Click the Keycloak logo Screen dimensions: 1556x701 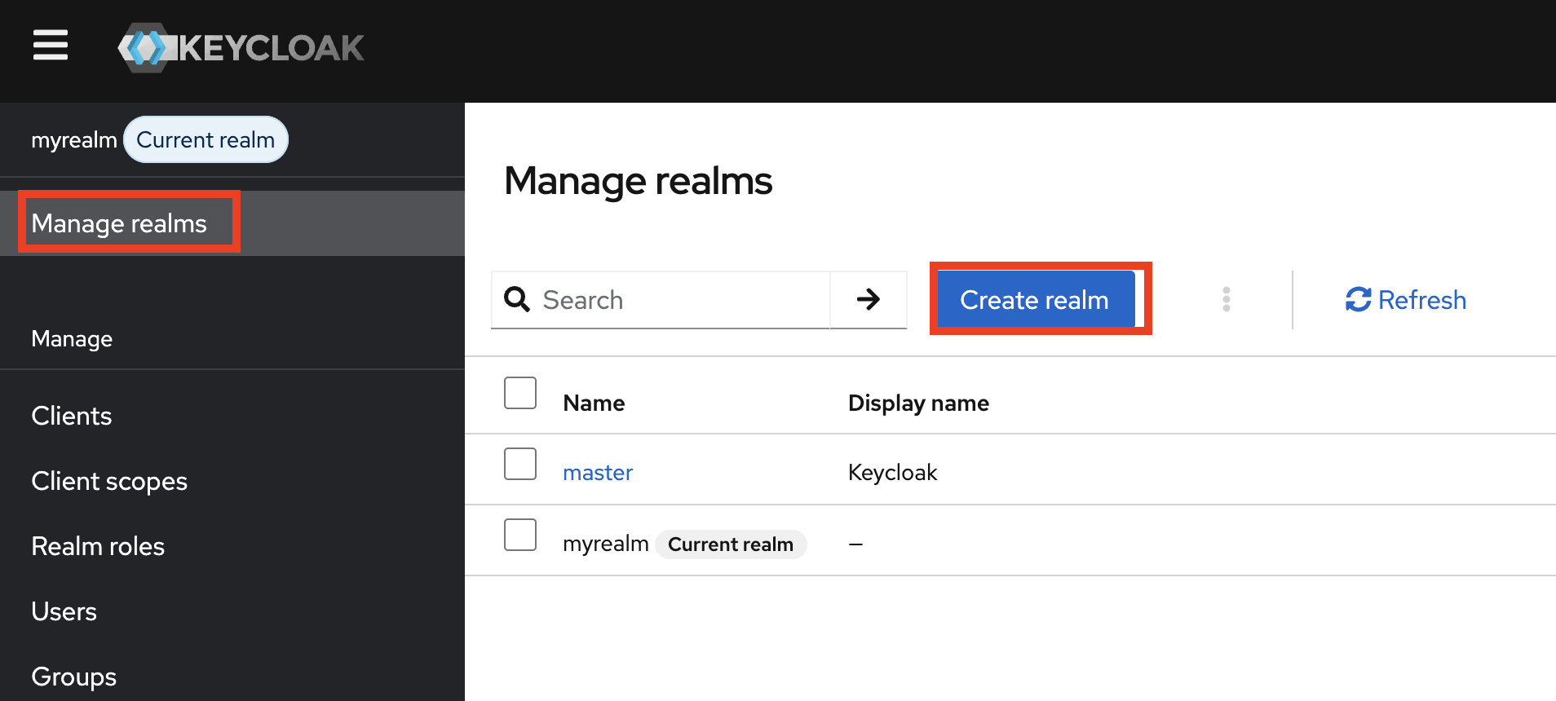pos(241,47)
